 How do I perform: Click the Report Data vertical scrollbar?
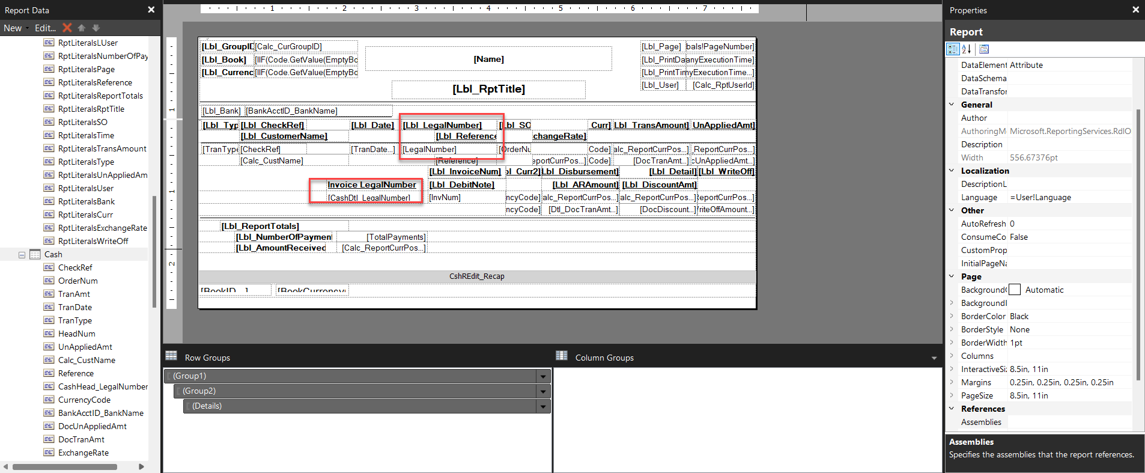point(154,251)
